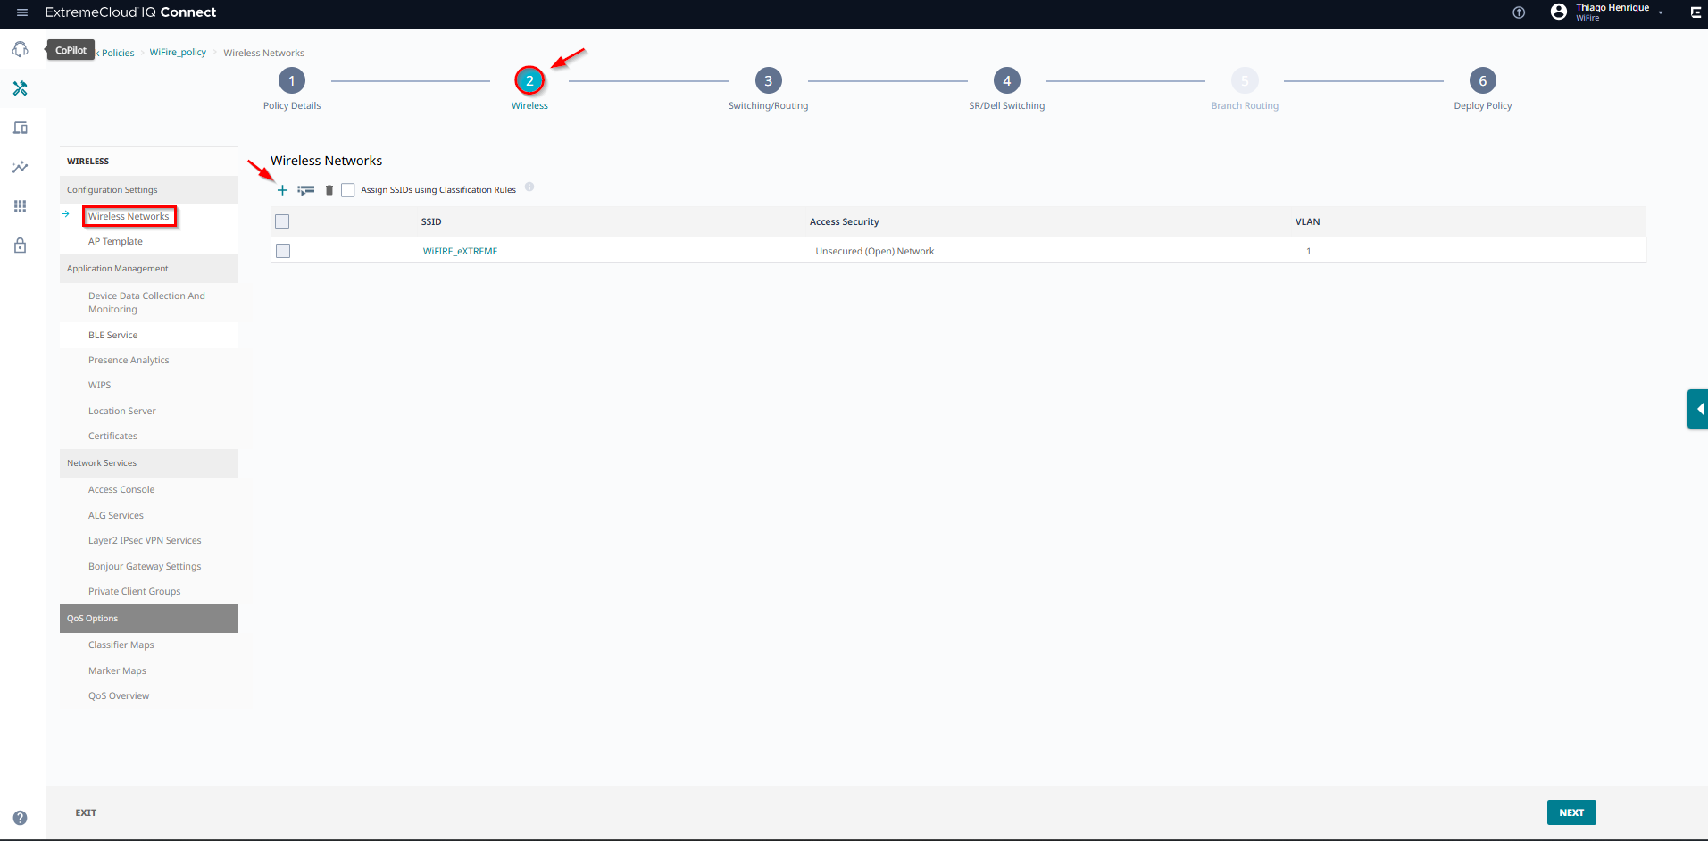Open the help question mark icon at the bottom of the sidebar
Viewport: 1708px width, 841px height.
[20, 818]
